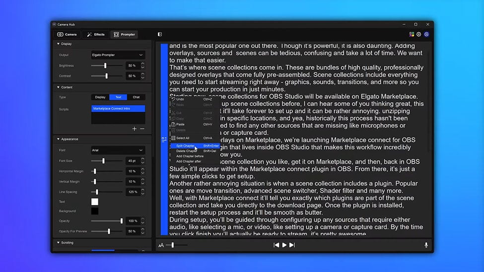This screenshot has height=272, width=484.
Task: Adjust the Opacity slider
Action: coord(121,221)
